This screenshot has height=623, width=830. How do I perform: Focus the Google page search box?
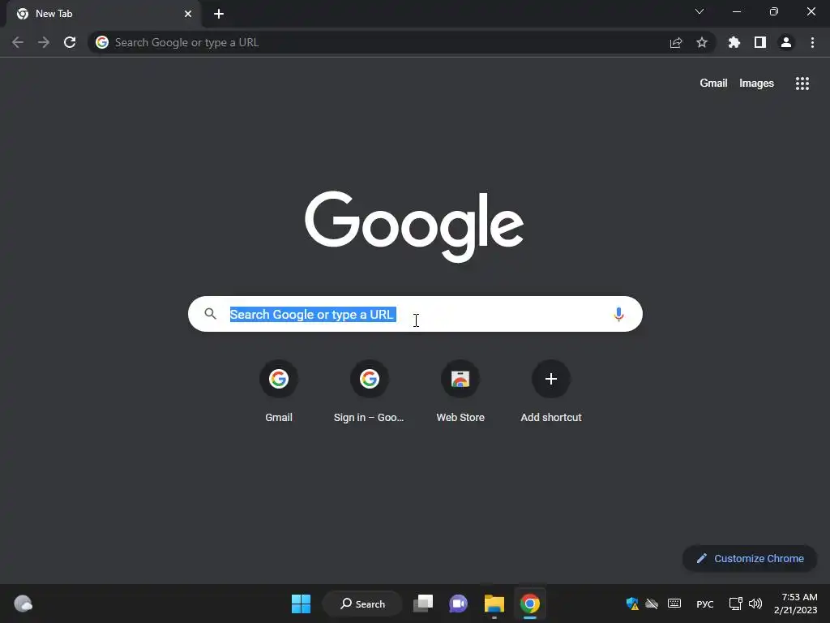click(x=415, y=314)
